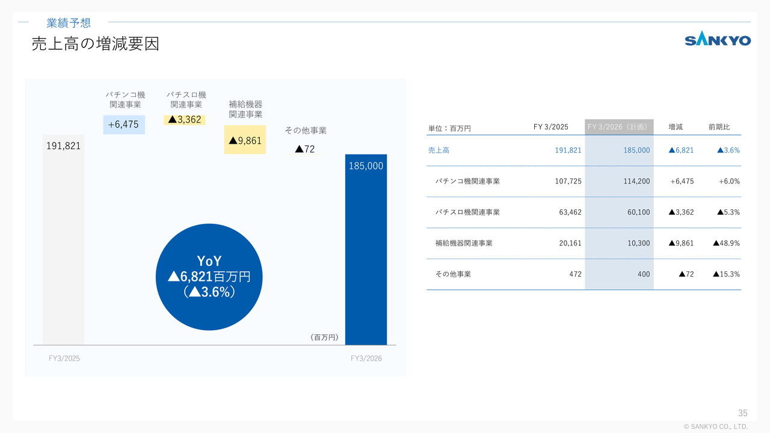Image resolution: width=770 pixels, height=433 pixels.
Task: Click the 20,161 table cell
Action: (570, 243)
